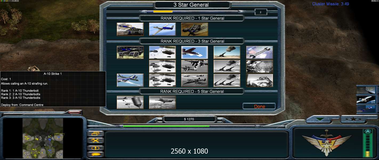Screen dimensions: 379x160
Task: Click the winged faction emblem
Action: (327, 143)
